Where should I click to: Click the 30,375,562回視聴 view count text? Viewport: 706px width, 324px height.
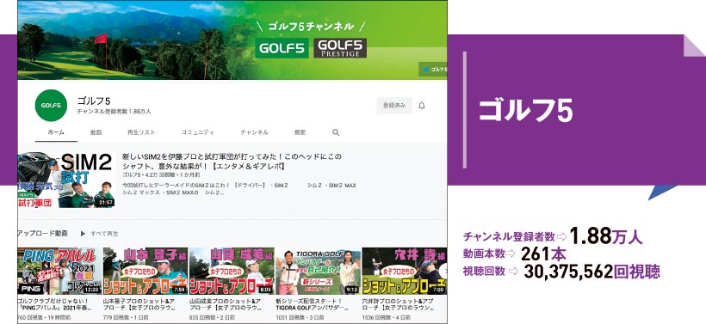(x=591, y=272)
